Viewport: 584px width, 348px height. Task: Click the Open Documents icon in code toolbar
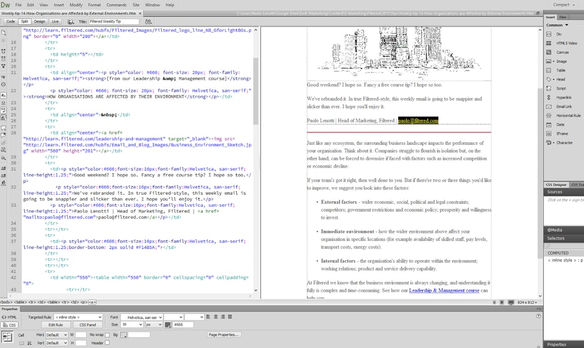[x=4, y=32]
